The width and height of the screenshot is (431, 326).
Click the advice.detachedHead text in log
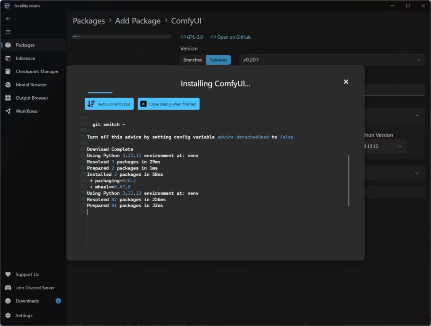click(243, 137)
